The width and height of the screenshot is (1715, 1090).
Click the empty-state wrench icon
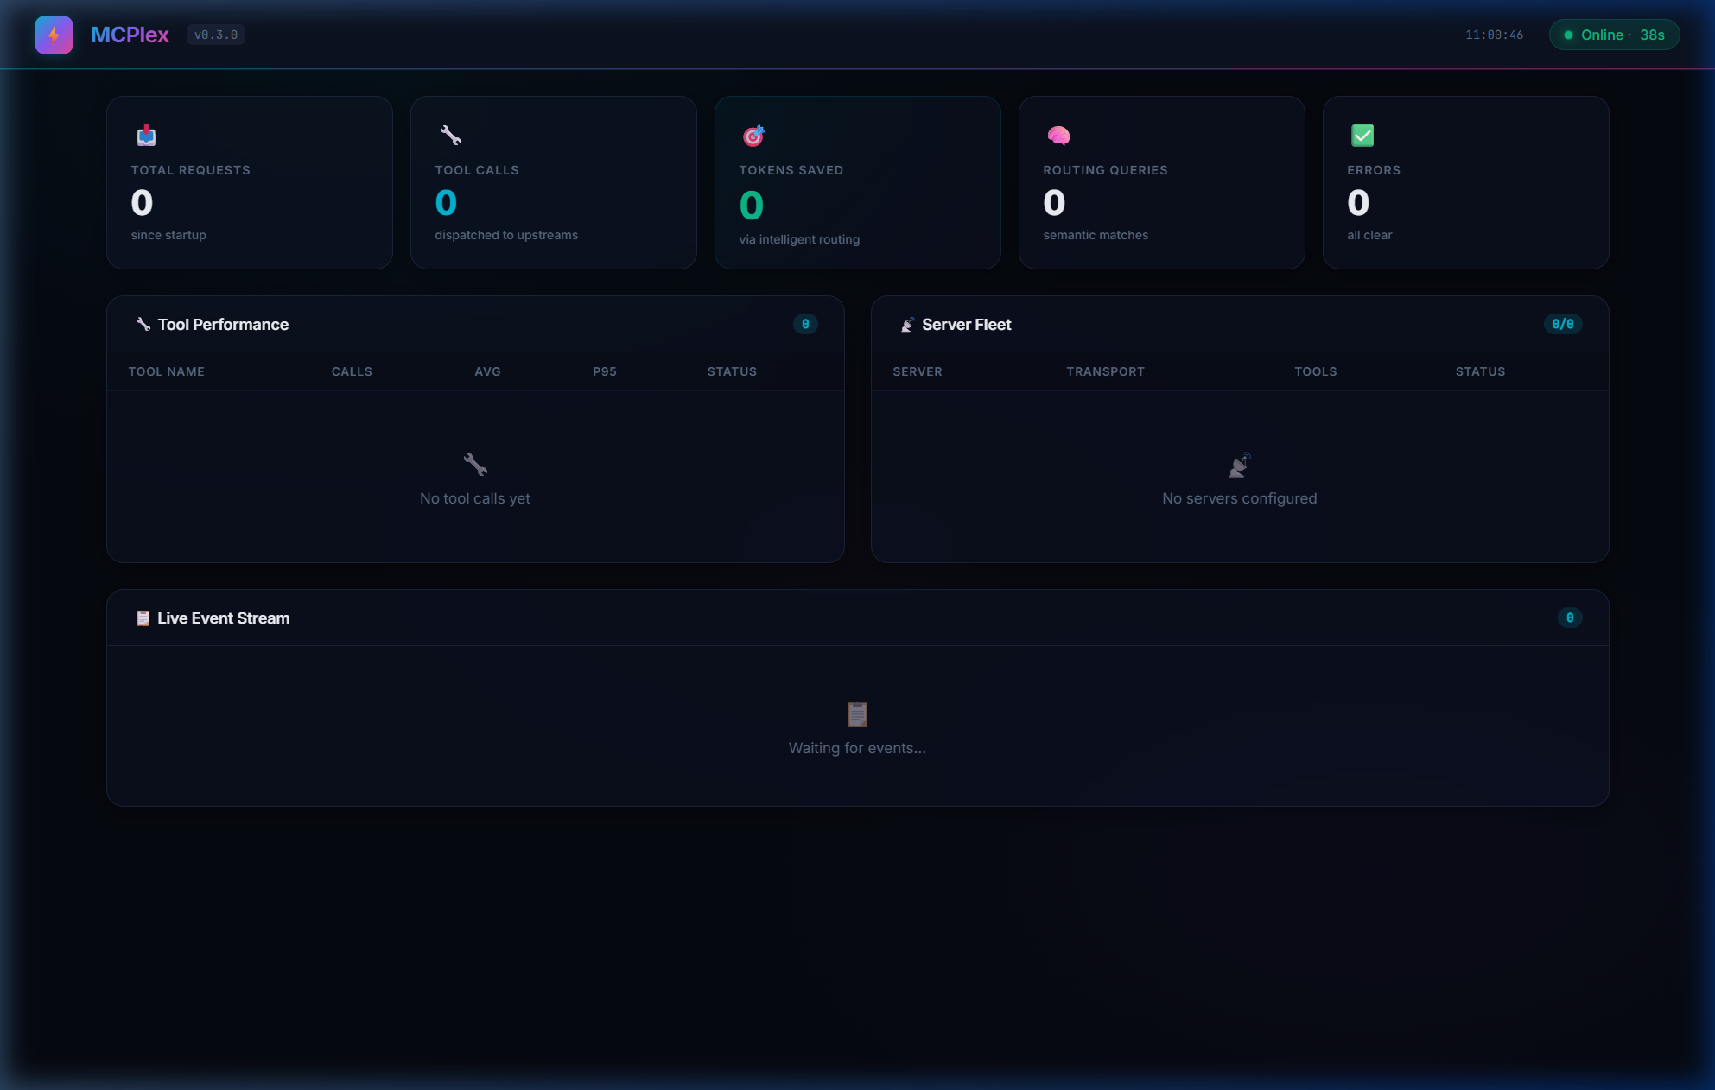(475, 465)
